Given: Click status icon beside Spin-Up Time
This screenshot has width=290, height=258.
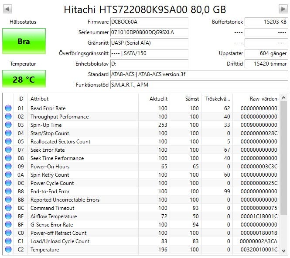Looking at the screenshot, I should [8, 125].
